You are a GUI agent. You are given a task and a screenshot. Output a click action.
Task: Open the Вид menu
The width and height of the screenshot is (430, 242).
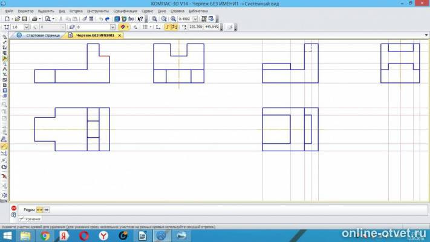click(x=62, y=11)
